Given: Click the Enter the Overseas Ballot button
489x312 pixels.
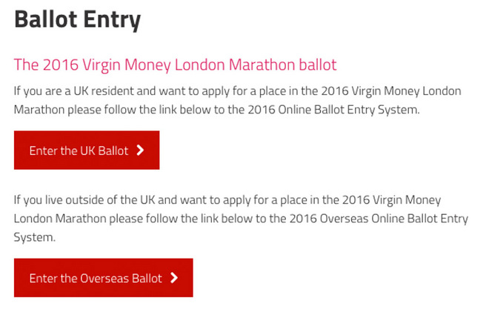Looking at the screenshot, I should click(x=103, y=278).
